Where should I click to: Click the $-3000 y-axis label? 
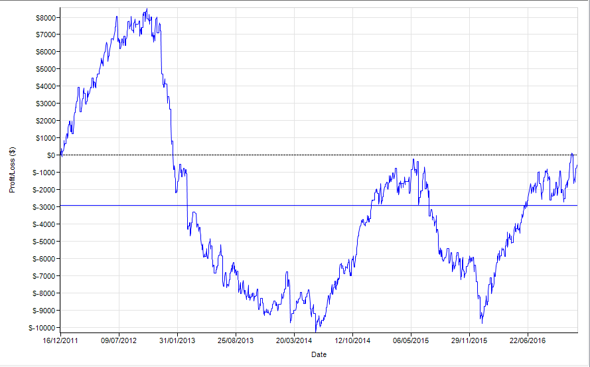(x=44, y=207)
